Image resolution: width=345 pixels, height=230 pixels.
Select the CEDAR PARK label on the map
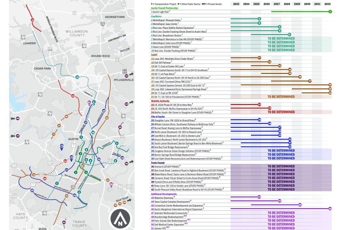tap(42, 68)
